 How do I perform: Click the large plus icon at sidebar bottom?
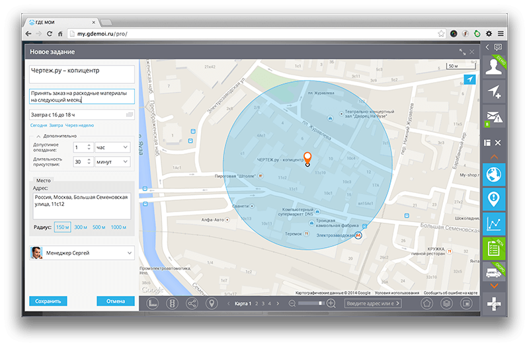click(x=493, y=304)
